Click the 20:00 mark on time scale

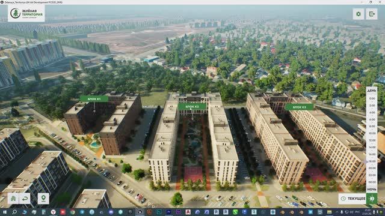tap(372, 168)
